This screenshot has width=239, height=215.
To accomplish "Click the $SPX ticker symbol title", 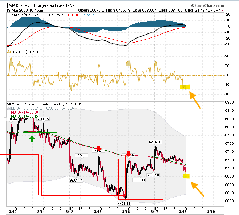I will click(x=12, y=6).
